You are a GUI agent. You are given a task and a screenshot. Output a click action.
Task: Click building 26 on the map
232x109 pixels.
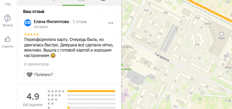146,62
